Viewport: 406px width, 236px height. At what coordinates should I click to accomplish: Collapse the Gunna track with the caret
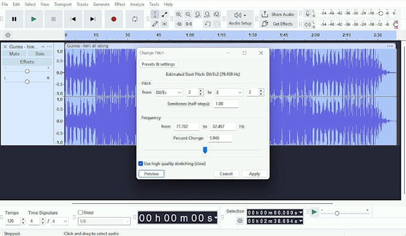pyautogui.click(x=43, y=47)
